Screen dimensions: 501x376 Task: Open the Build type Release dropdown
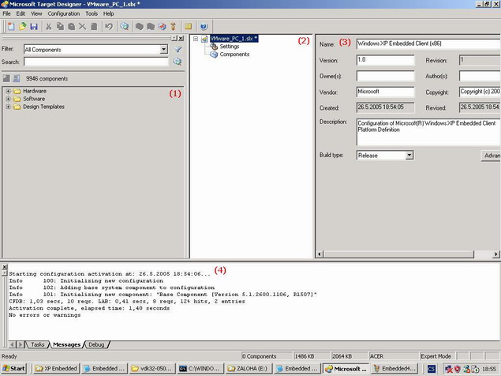(x=409, y=155)
